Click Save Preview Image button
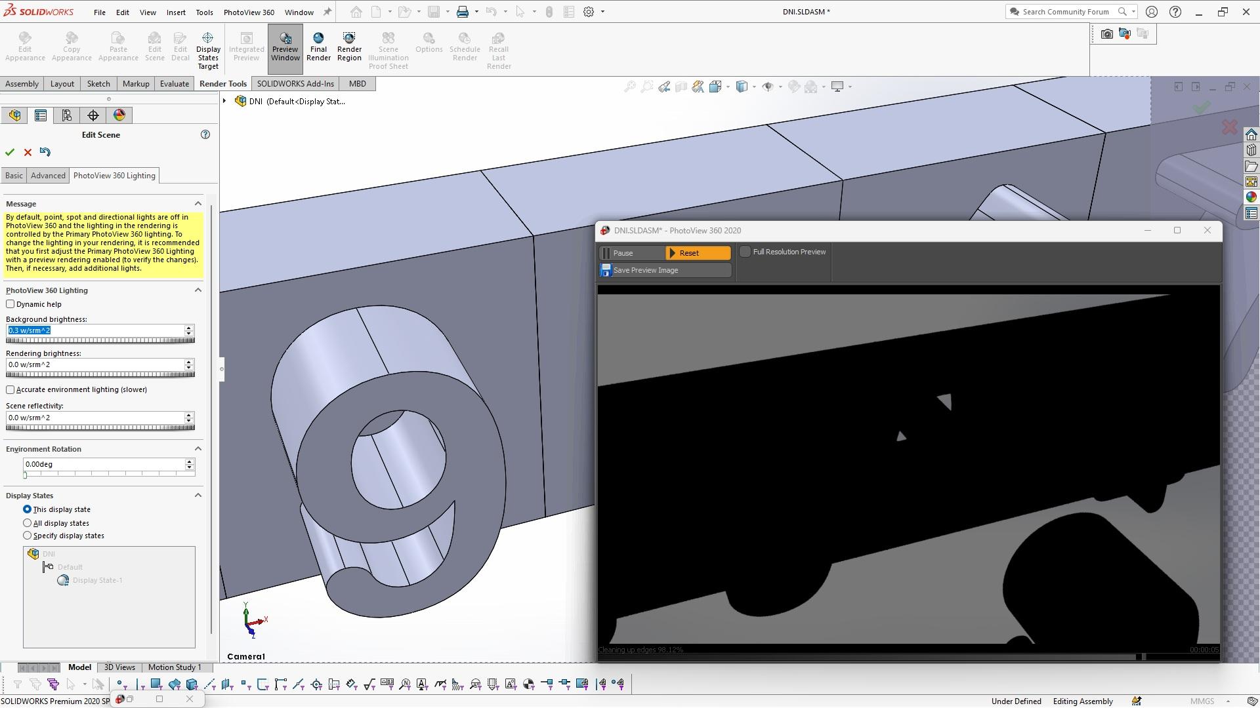This screenshot has width=1260, height=708. [x=665, y=270]
